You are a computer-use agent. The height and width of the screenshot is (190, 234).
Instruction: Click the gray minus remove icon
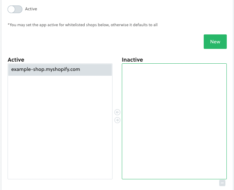pos(222,183)
